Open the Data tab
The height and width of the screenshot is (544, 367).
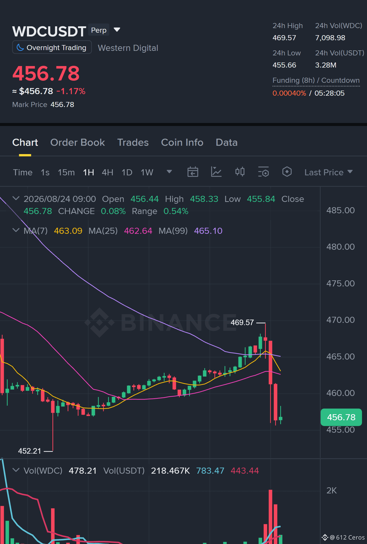click(x=227, y=142)
